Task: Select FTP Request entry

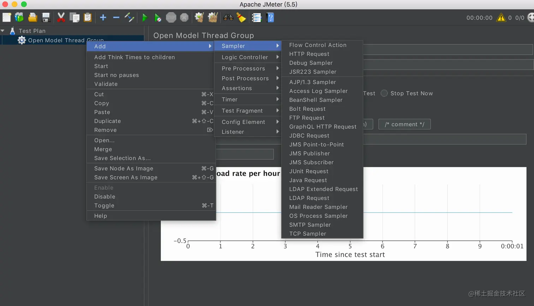Action: 322,118
